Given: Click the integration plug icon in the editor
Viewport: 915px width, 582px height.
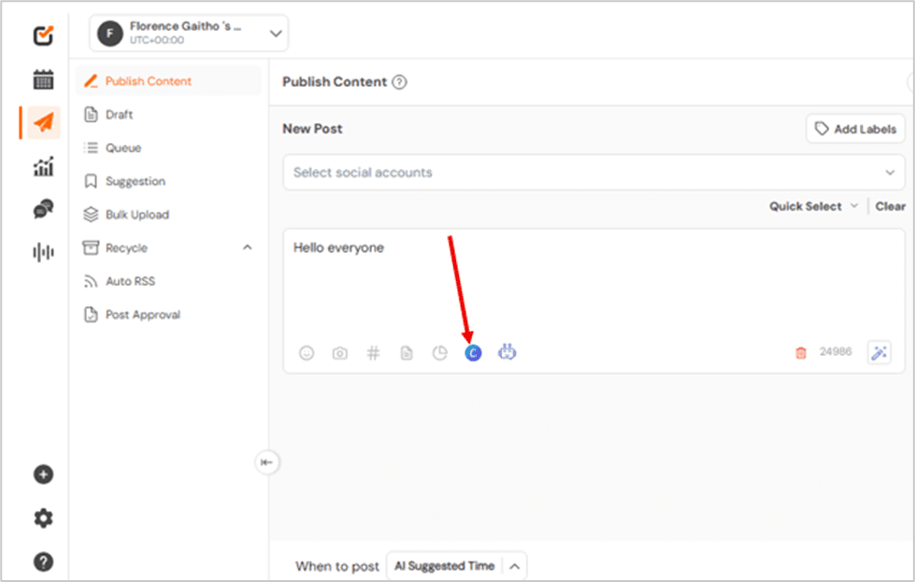Looking at the screenshot, I should 508,352.
